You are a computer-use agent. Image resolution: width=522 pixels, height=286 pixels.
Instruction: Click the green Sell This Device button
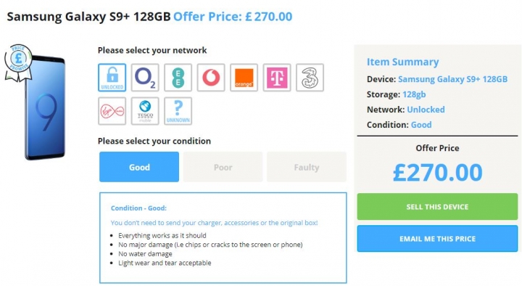coord(437,207)
